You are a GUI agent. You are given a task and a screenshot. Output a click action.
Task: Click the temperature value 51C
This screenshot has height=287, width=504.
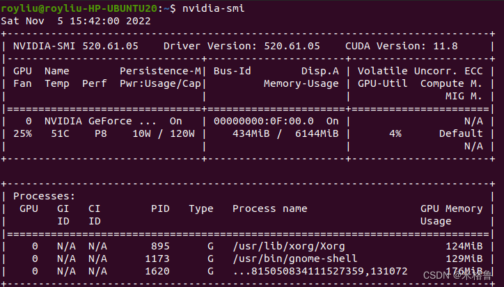click(x=60, y=133)
